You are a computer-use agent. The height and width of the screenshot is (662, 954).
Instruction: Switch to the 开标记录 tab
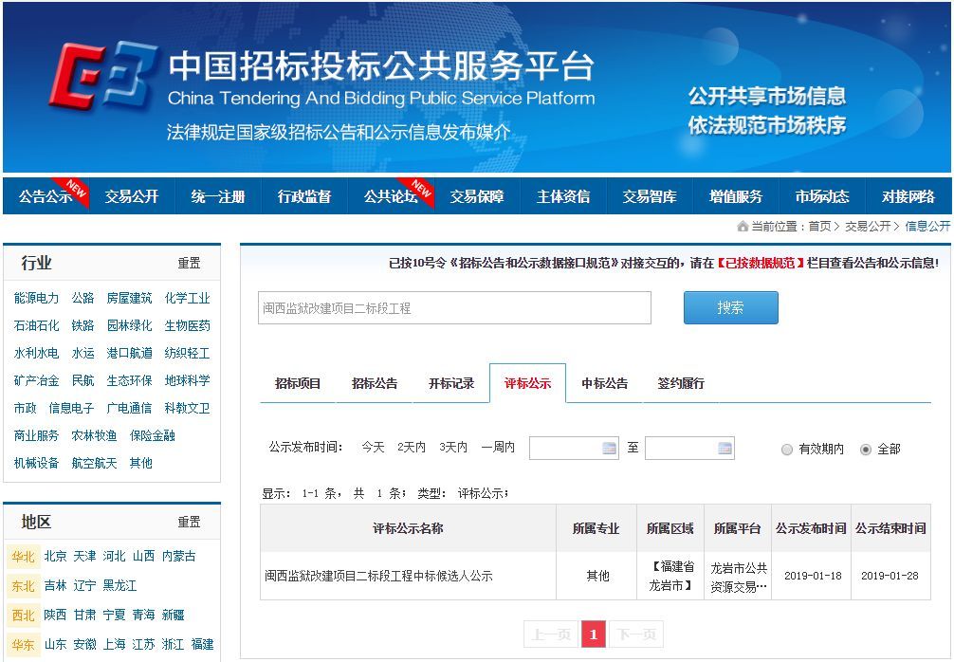(x=450, y=383)
